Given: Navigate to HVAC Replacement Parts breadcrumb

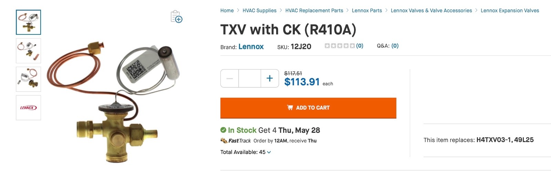Looking at the screenshot, I should pyautogui.click(x=314, y=11).
